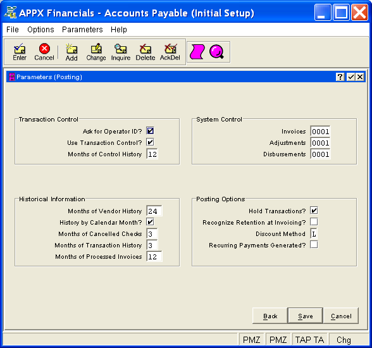Click the Adjustments number field
This screenshot has height=348, width=372.
(x=320, y=143)
